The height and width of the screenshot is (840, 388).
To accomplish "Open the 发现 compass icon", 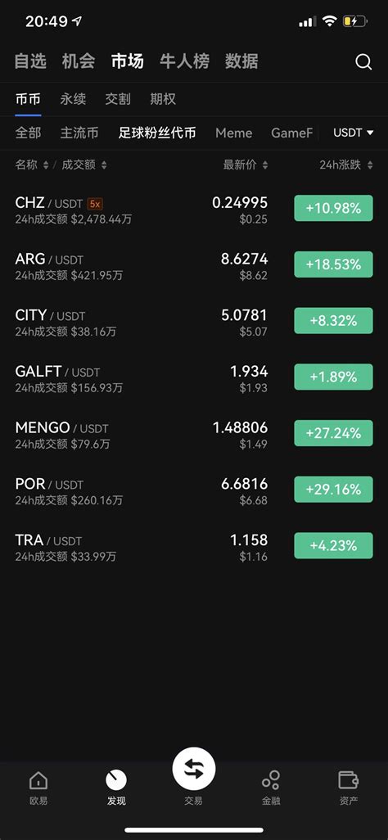I will 116,780.
